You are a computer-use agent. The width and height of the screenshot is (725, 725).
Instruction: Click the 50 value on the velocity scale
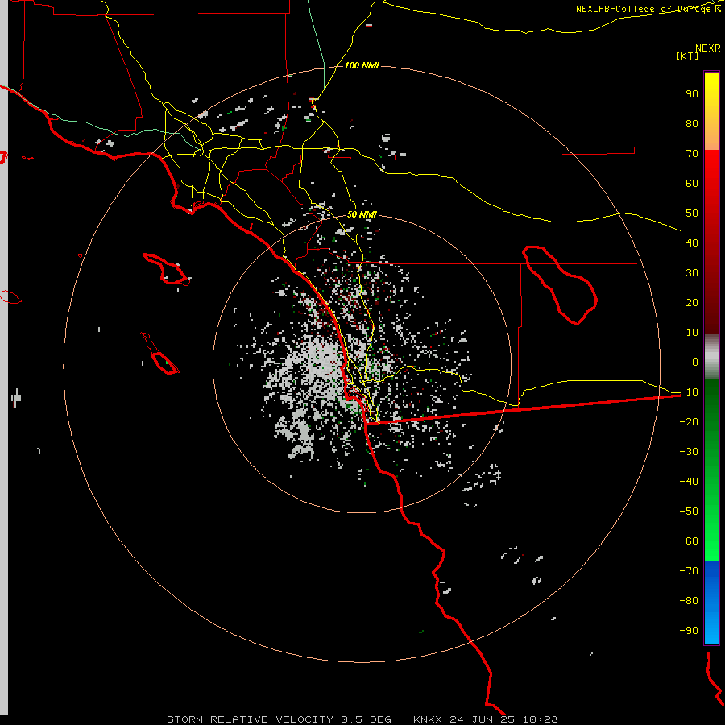[692, 213]
